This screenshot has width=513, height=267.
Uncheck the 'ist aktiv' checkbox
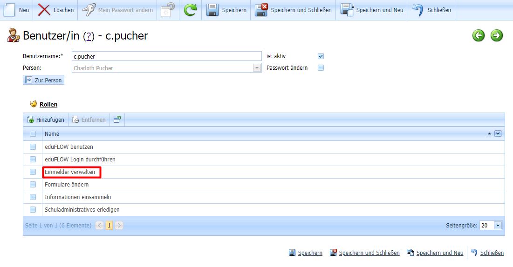click(x=321, y=56)
